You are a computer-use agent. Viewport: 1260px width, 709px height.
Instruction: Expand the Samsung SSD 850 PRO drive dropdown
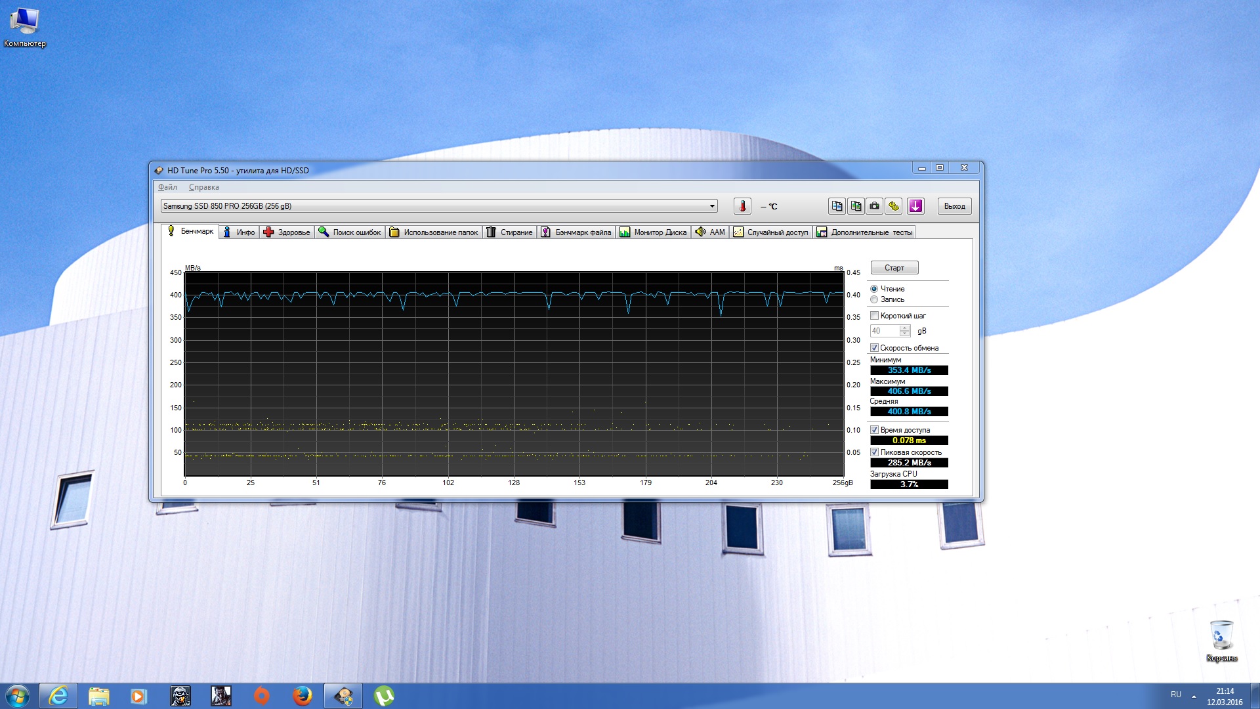712,206
